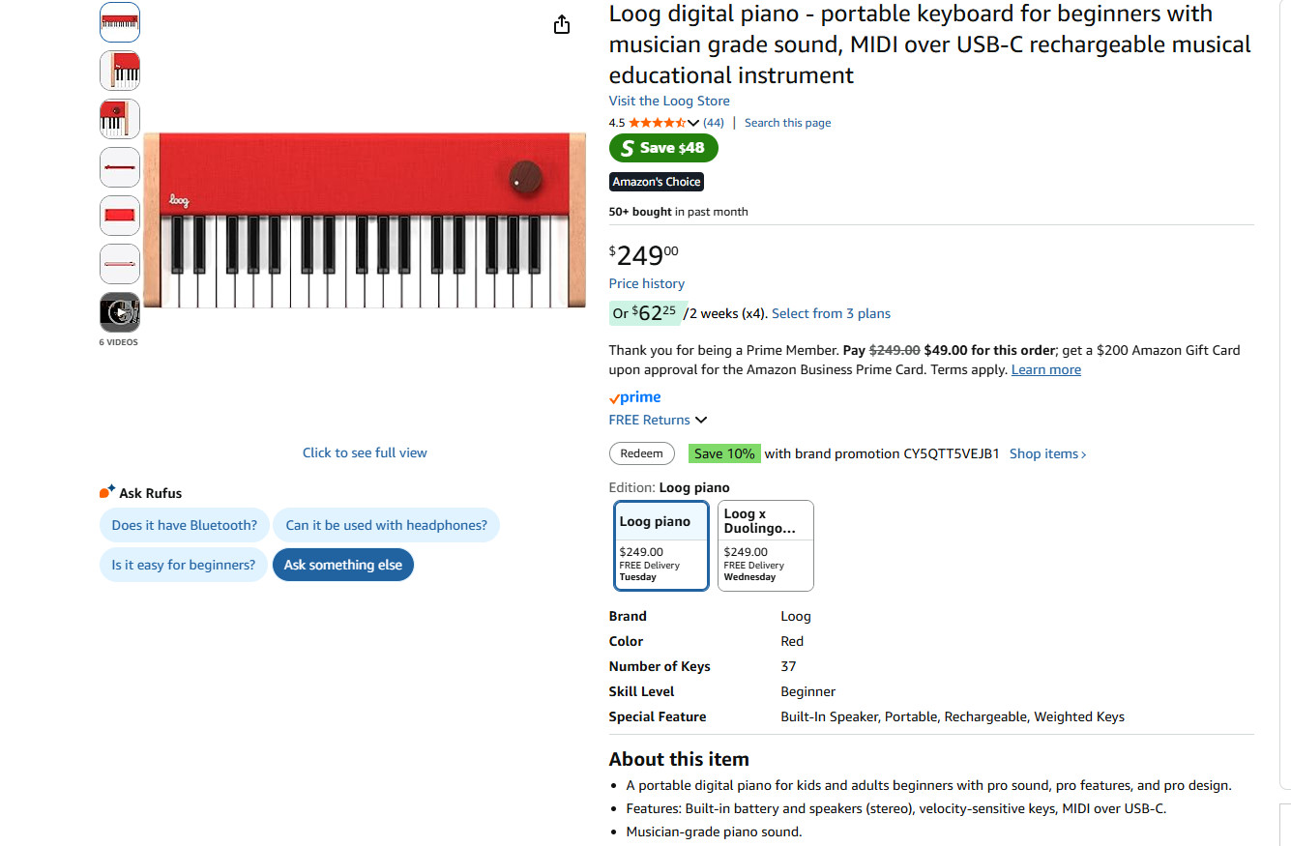Expand the star ratings breakdown

tap(693, 123)
